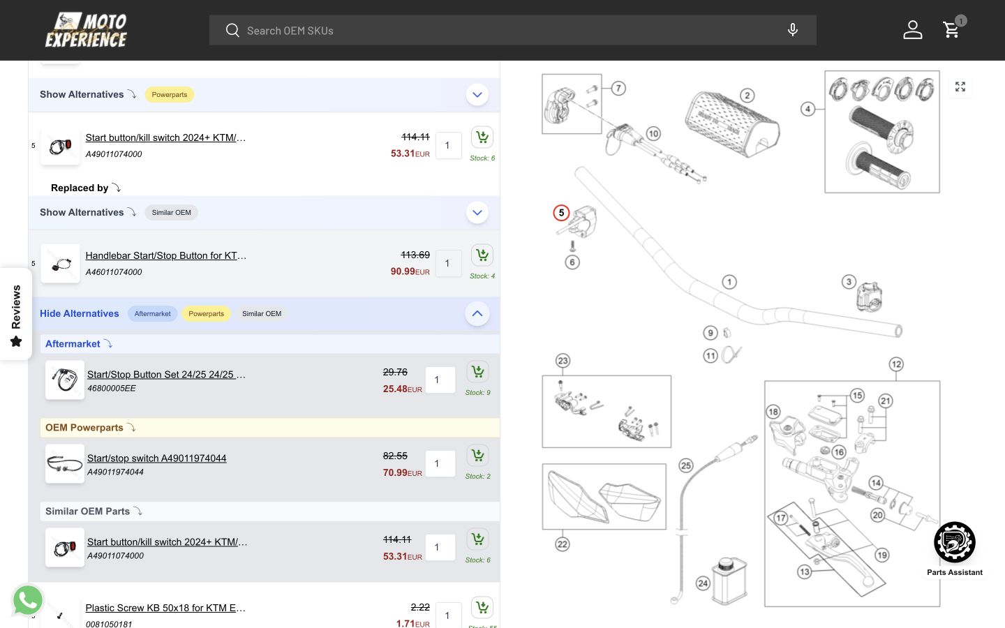The height and width of the screenshot is (628, 1005).
Task: Add Start/stop switch A49011974044 to cart
Action: [478, 456]
